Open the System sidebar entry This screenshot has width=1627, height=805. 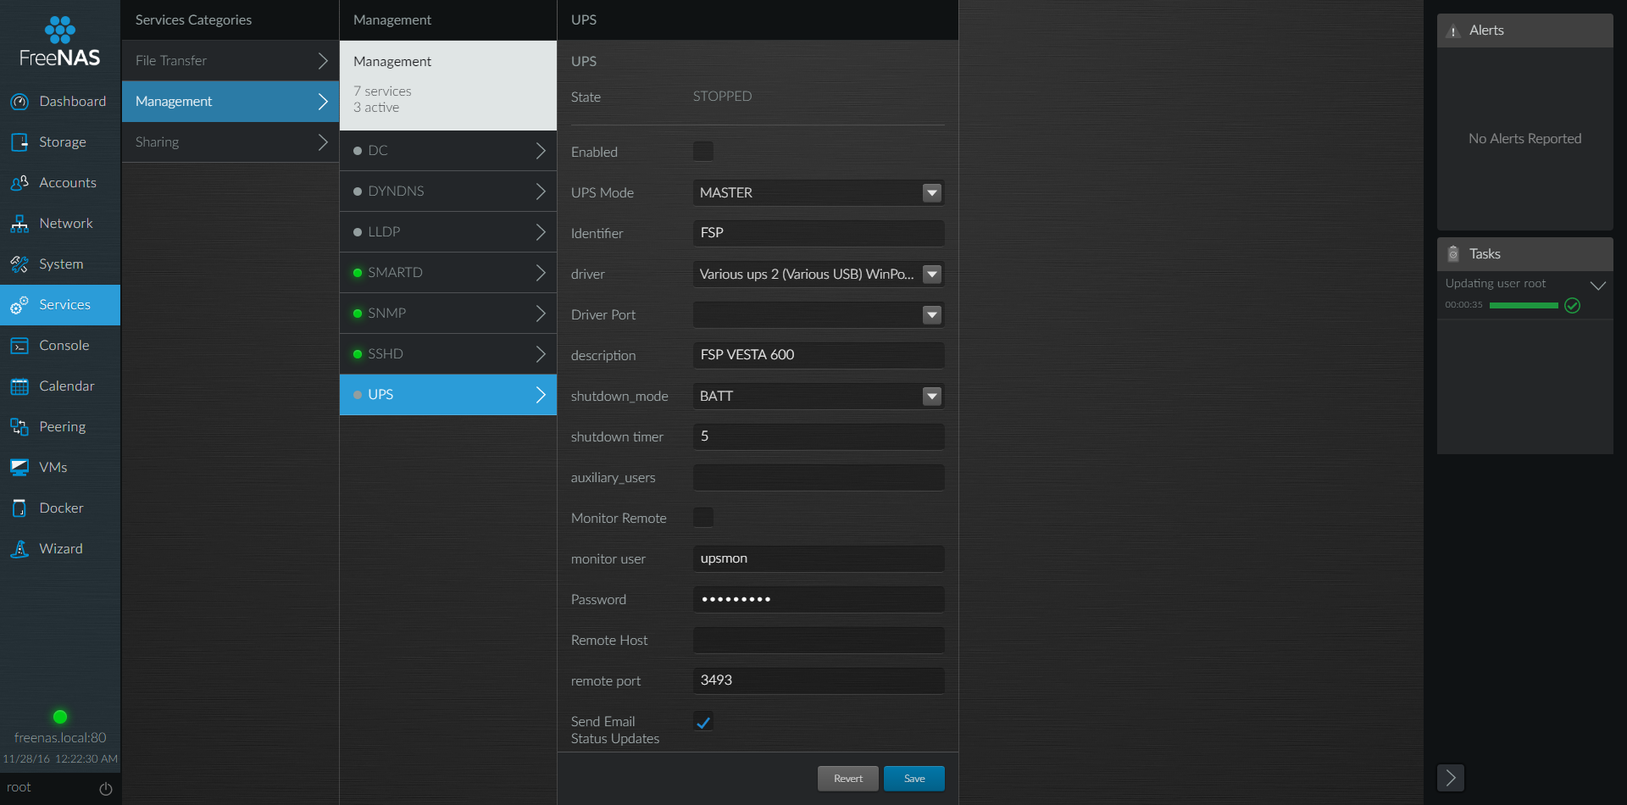point(59,264)
